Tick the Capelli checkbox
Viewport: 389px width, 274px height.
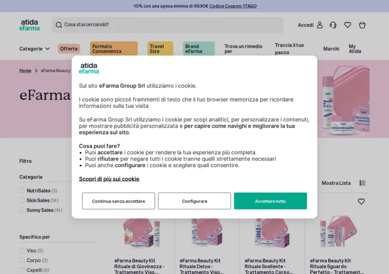[x=22, y=270]
